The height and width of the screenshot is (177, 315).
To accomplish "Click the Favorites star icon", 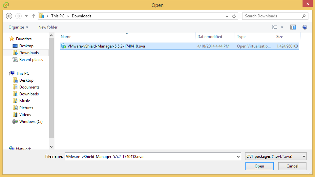I will click(x=12, y=39).
